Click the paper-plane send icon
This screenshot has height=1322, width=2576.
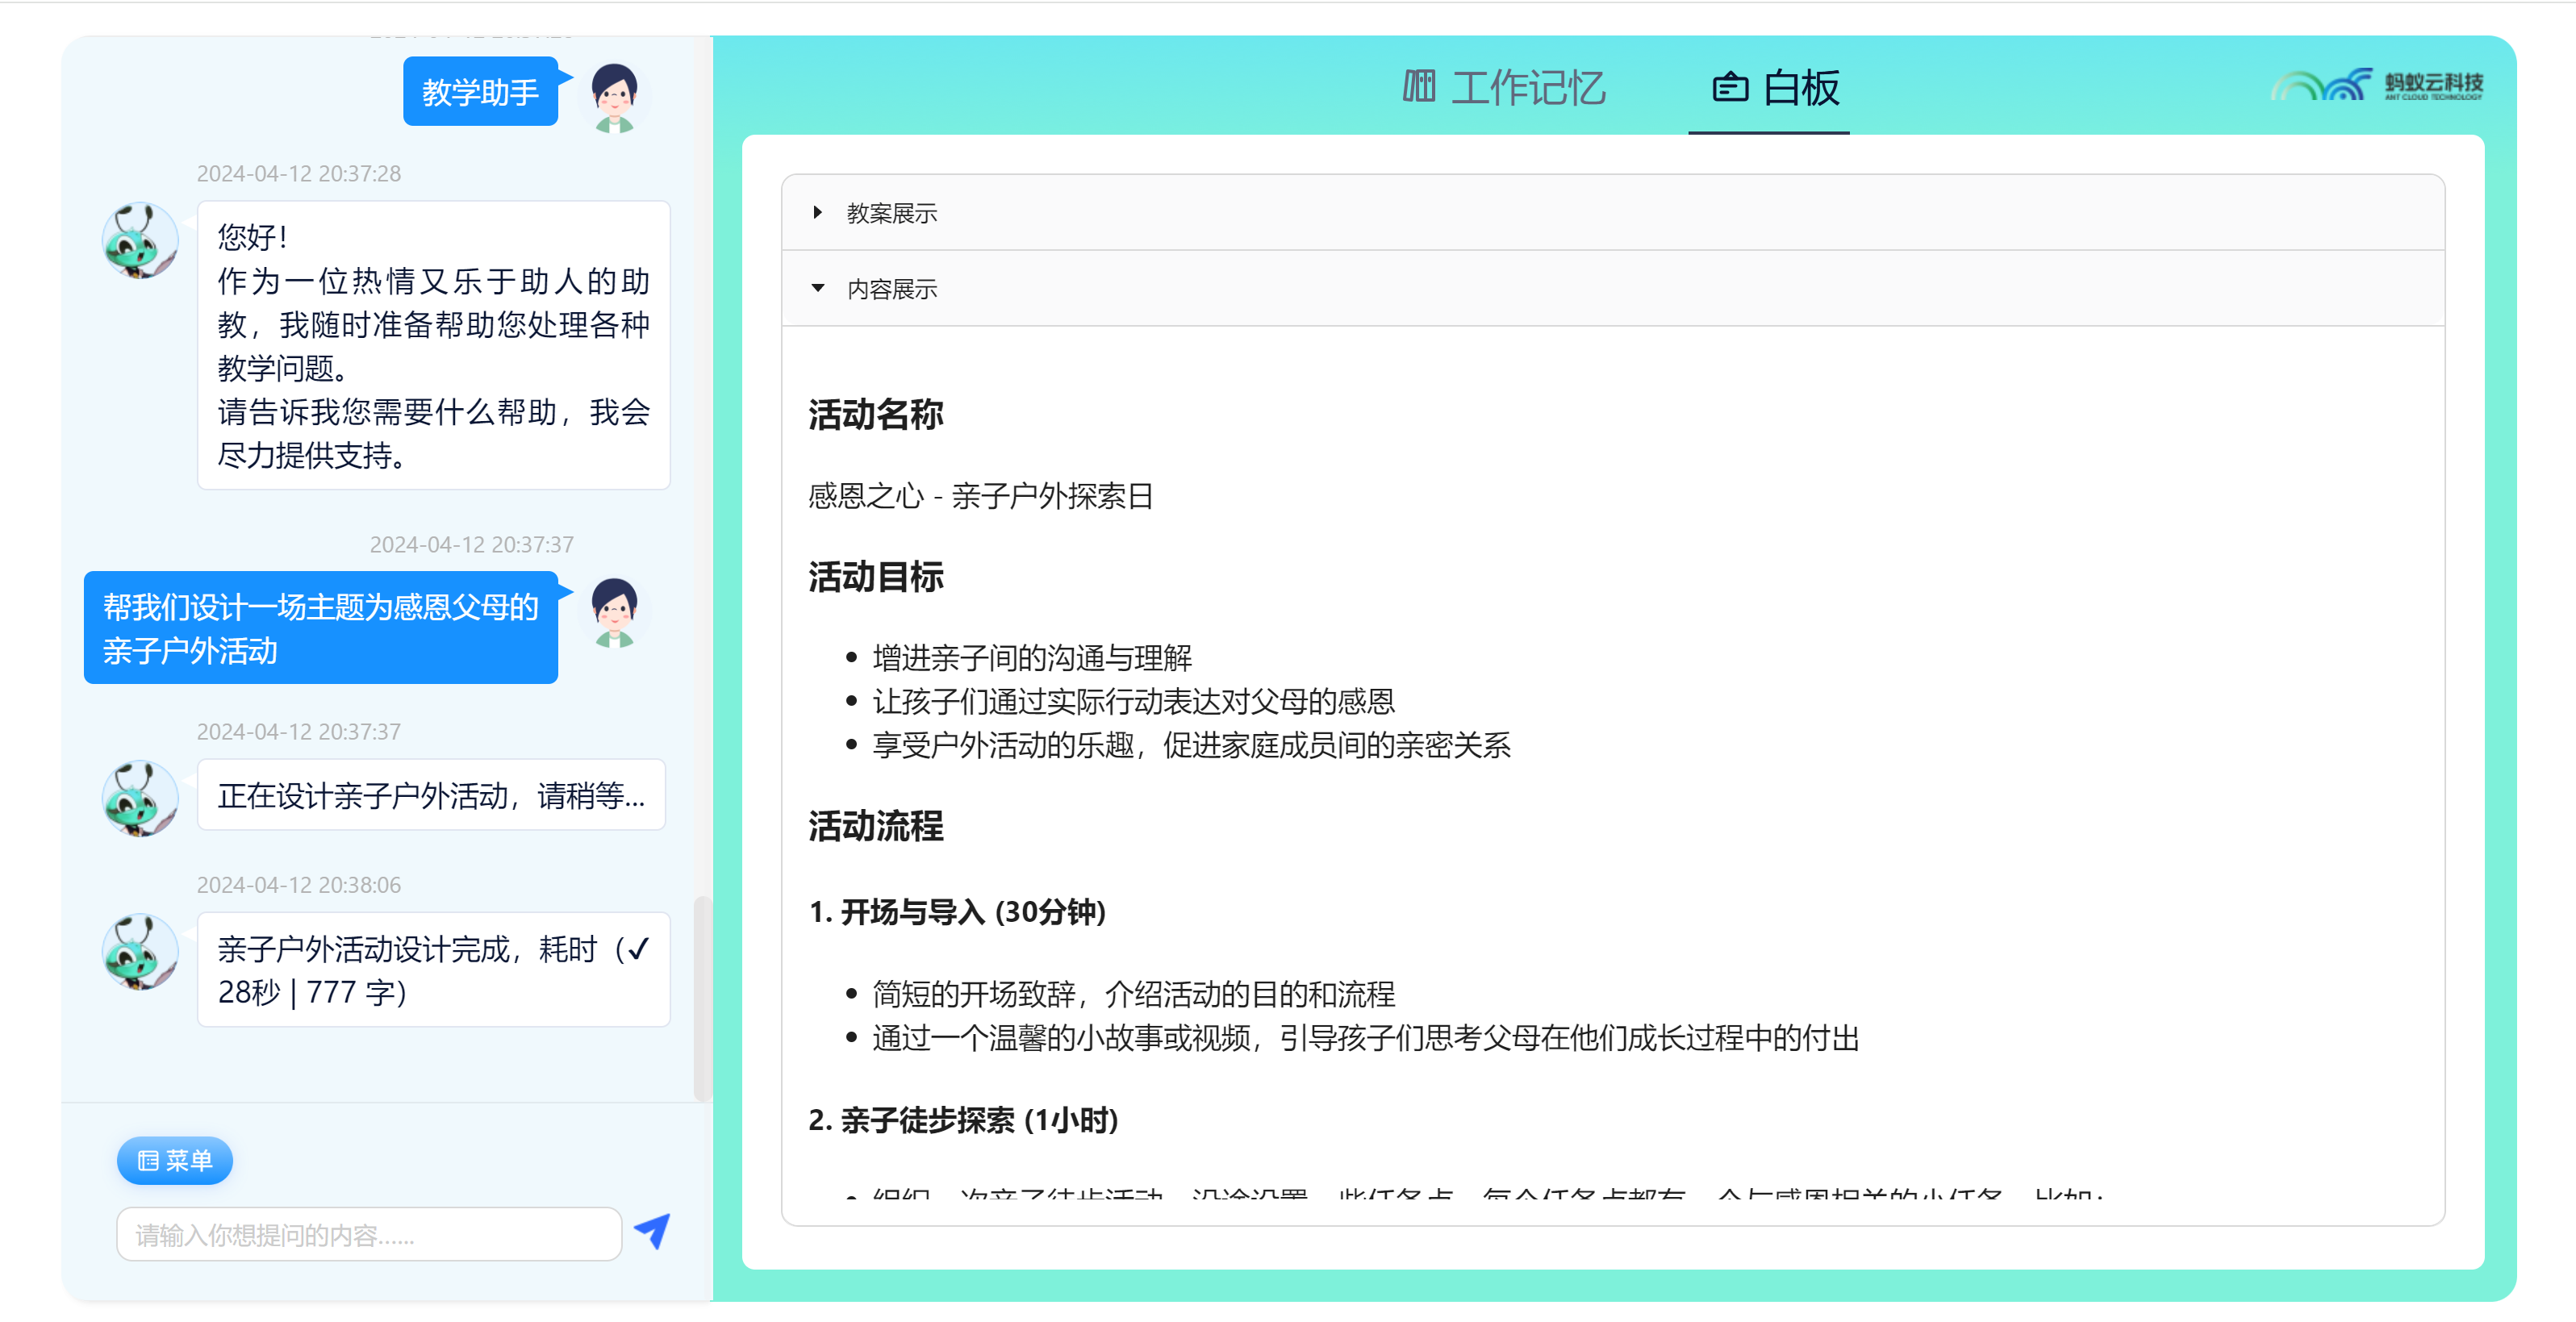(x=652, y=1232)
